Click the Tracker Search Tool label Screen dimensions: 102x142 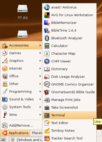[67, 138]
